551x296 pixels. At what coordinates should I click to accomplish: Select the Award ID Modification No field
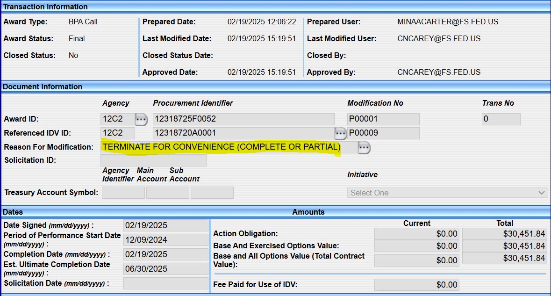pyautogui.click(x=383, y=119)
